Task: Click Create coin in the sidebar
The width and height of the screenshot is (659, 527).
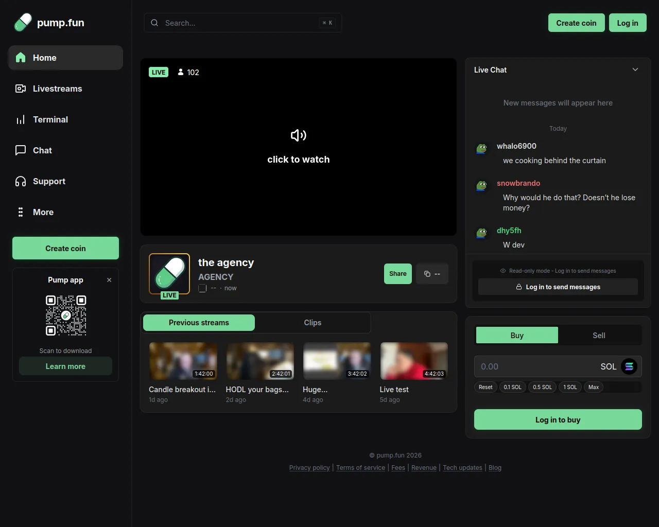Action: pyautogui.click(x=65, y=248)
